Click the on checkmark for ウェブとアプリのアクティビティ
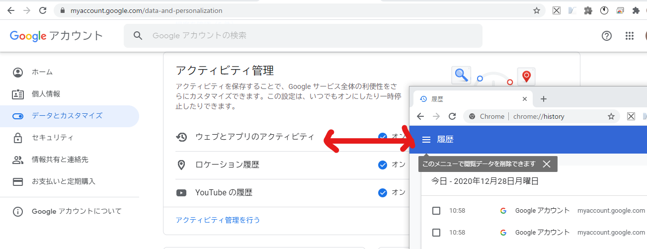 click(383, 137)
